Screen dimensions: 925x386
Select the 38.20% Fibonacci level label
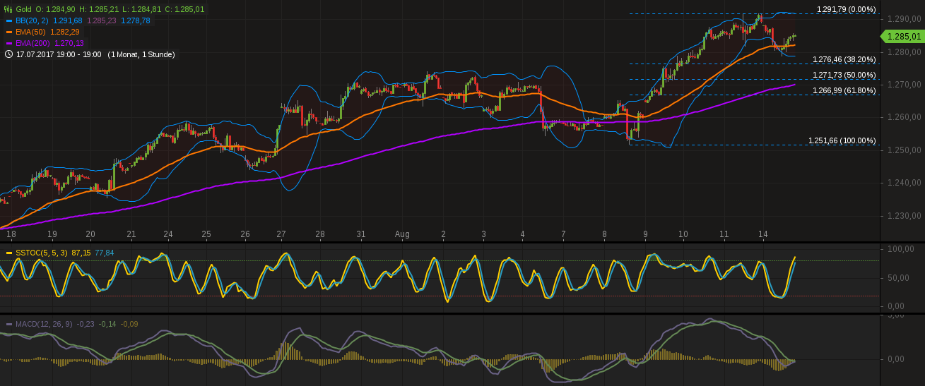(x=844, y=59)
